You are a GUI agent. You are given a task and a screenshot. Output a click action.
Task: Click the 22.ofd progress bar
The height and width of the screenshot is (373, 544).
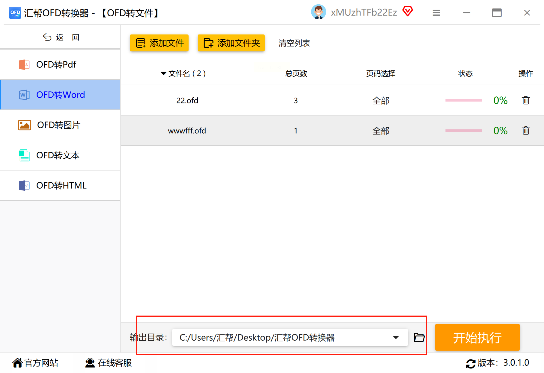pos(463,100)
